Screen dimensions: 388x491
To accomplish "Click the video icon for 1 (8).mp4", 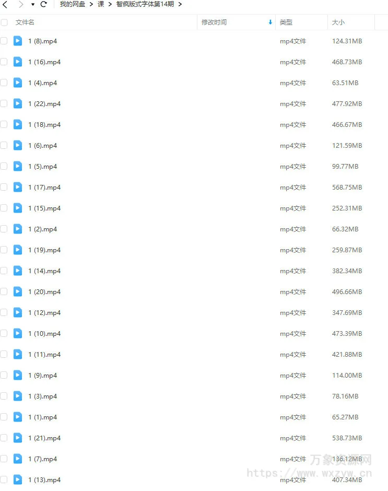I will [x=18, y=41].
